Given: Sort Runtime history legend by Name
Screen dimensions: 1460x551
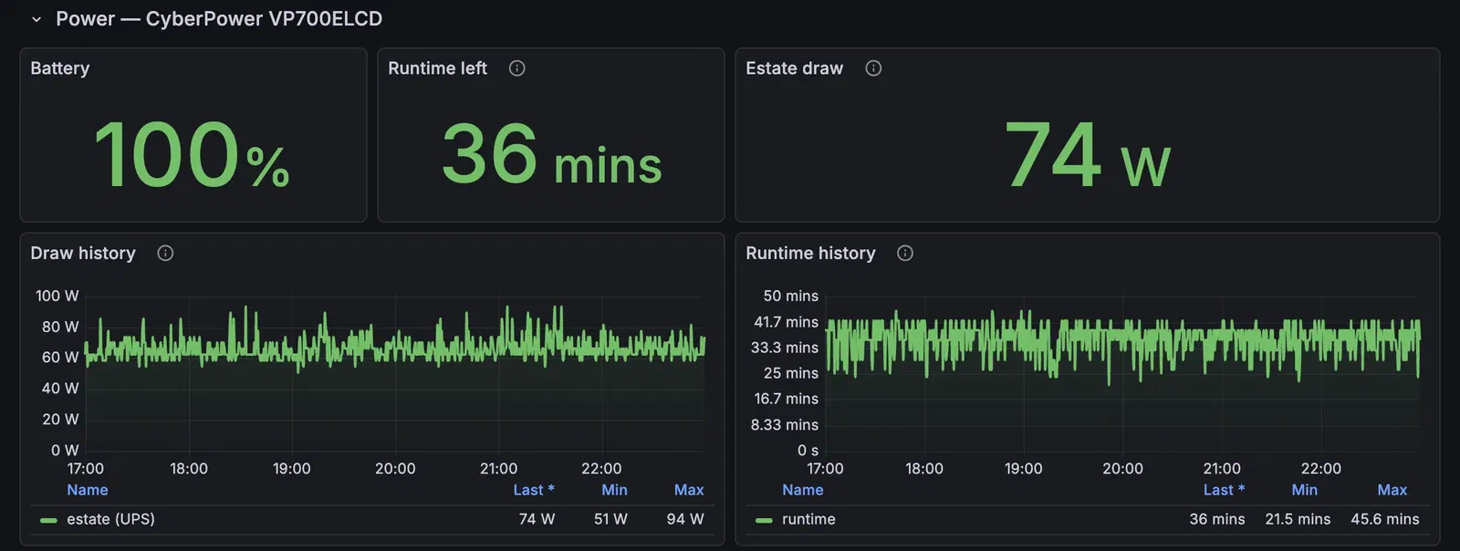Looking at the screenshot, I should [803, 490].
